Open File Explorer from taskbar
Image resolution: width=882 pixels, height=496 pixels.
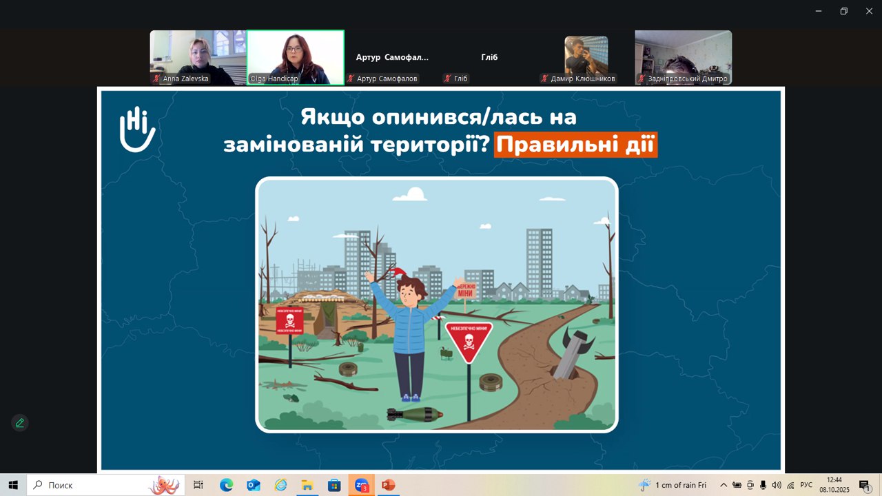pyautogui.click(x=307, y=485)
